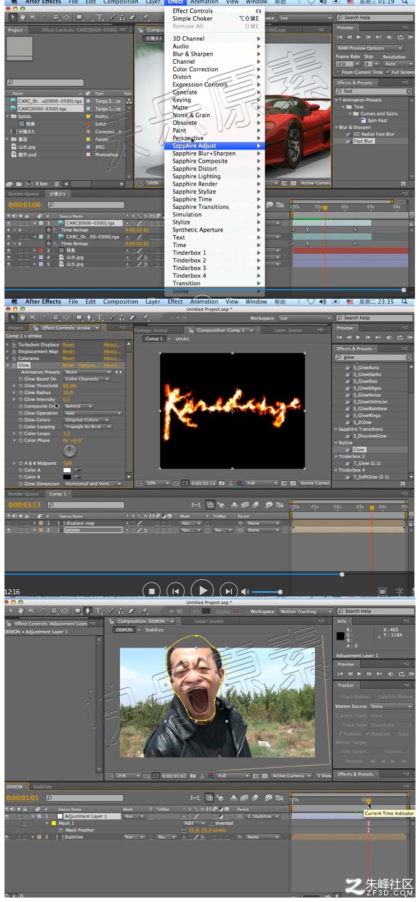Open the RAM Preview Options dropdown
Screen dimensions: 420x902
point(369,48)
